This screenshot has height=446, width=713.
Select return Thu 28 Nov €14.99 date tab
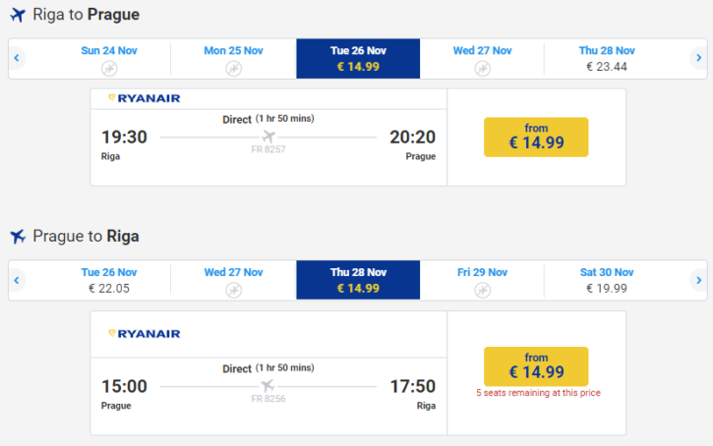click(x=358, y=280)
